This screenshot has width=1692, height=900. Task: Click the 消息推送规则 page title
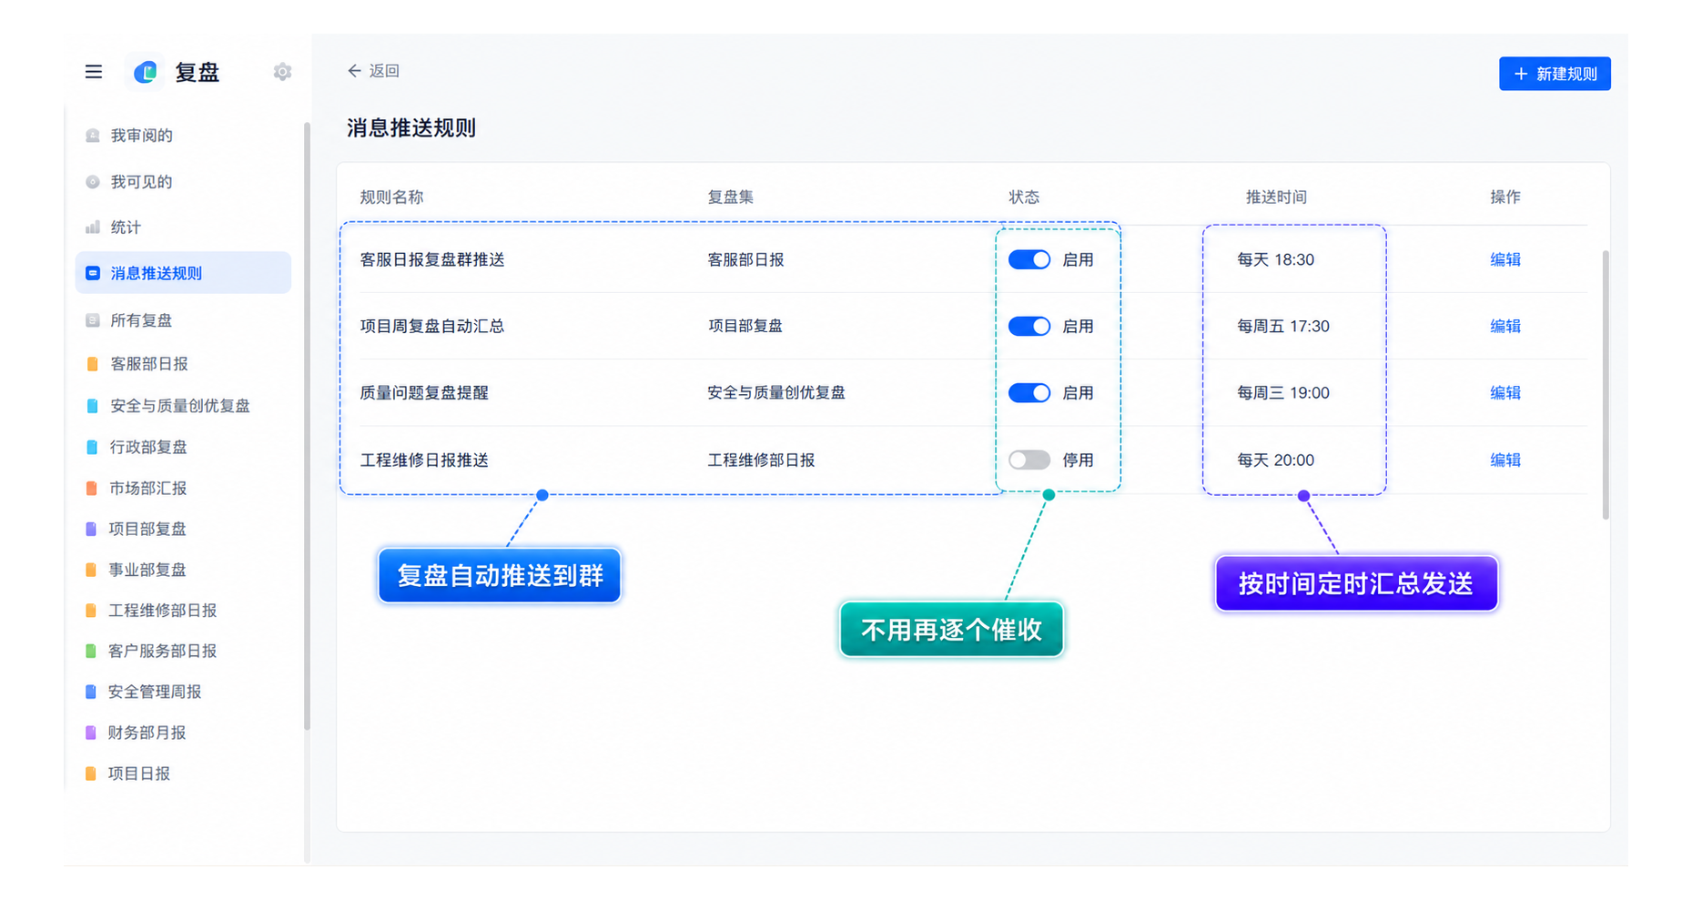[x=411, y=128]
